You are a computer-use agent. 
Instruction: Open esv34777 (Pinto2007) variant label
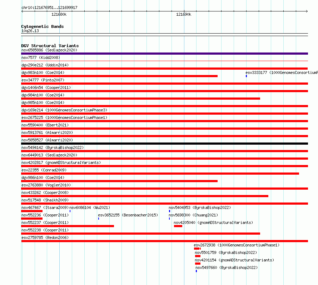(43, 80)
